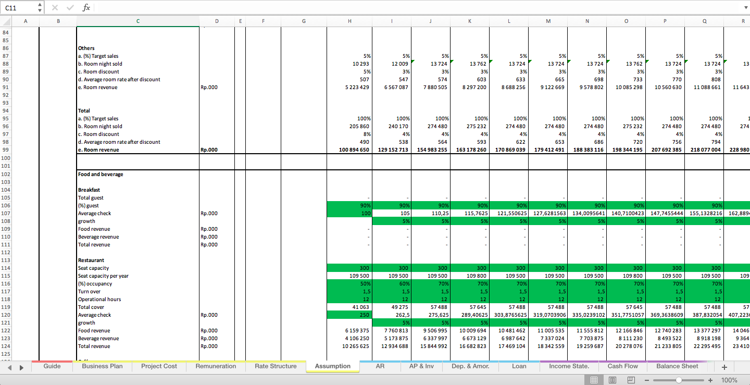This screenshot has height=385, width=750.
Task: Click the total room revenue value 100 894 650
Action: [x=349, y=150]
